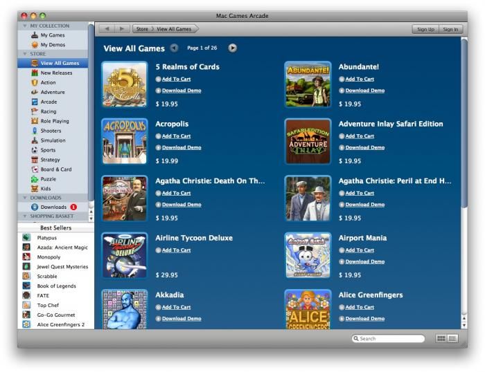Collapse the DOWNLOADS section
The image size is (485, 372).
tap(25, 198)
